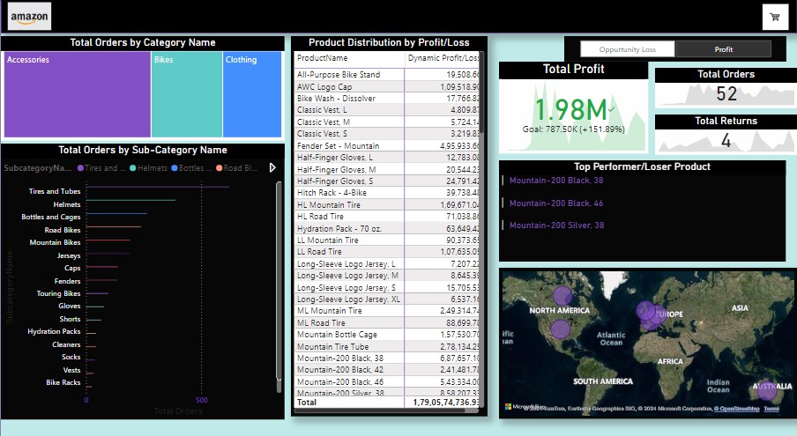
Task: Select the Fender Set - Mountain row
Action: [x=387, y=145]
